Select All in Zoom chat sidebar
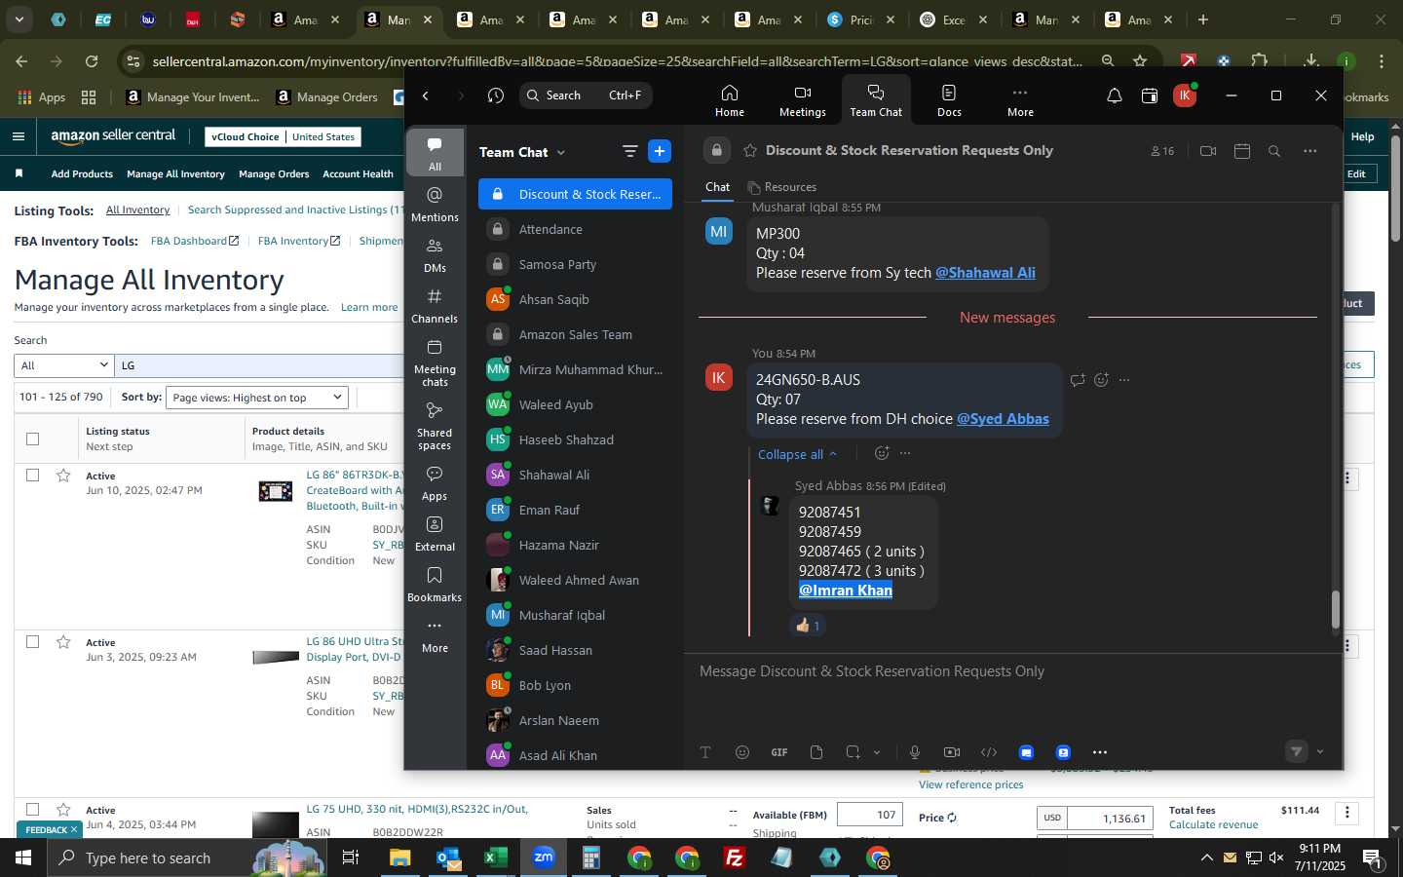 (435, 153)
